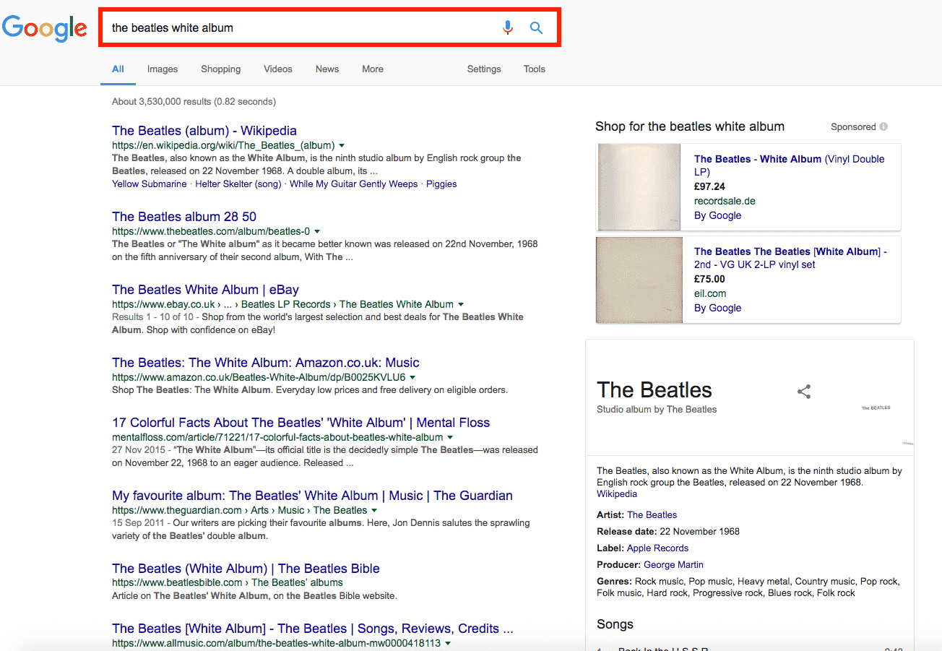942x651 pixels.
Task: Go to the Videos tab
Action: pos(278,69)
